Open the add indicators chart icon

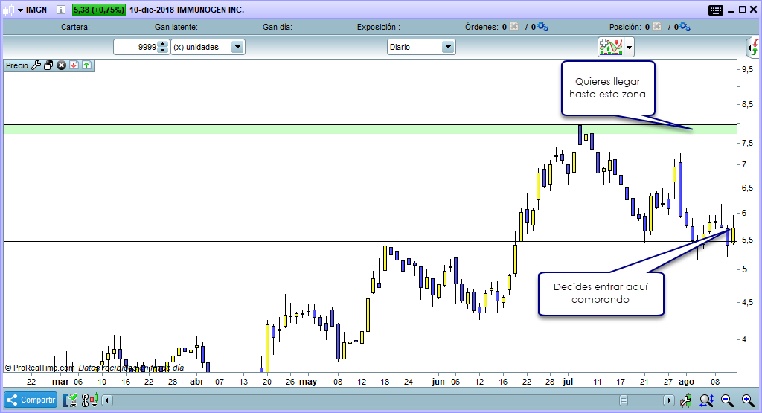pos(610,47)
